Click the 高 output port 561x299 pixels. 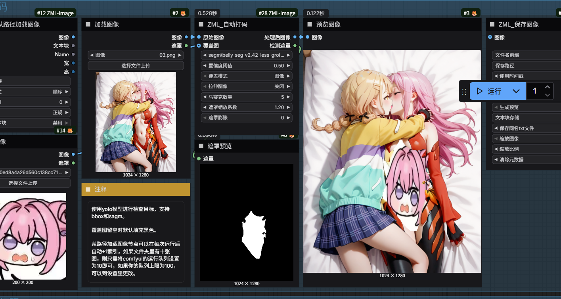[x=73, y=72]
